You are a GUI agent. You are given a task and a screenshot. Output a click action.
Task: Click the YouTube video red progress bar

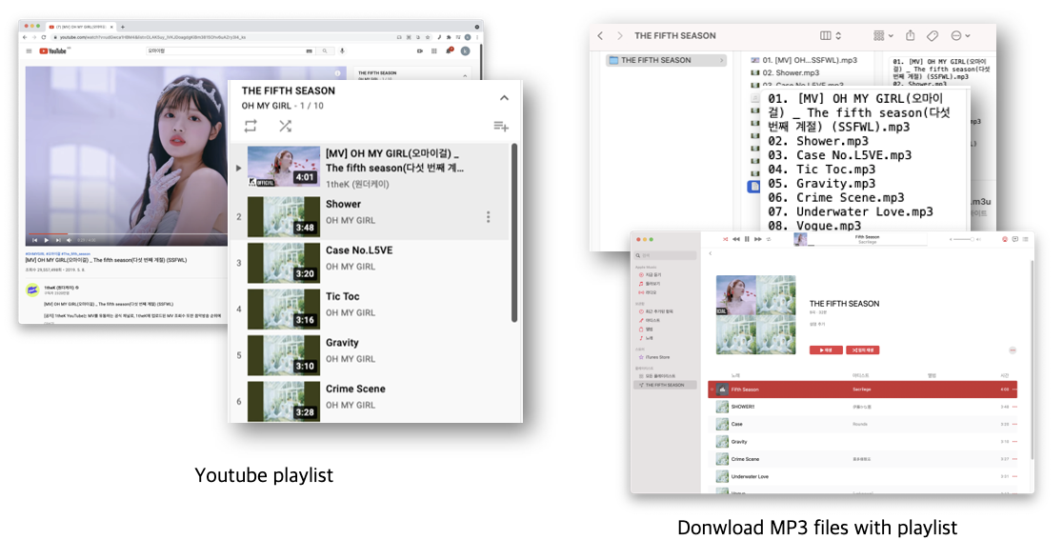(x=49, y=234)
